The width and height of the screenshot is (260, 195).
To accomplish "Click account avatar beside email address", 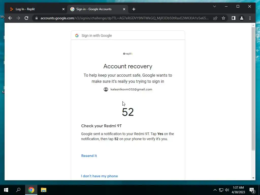I will [106, 89].
